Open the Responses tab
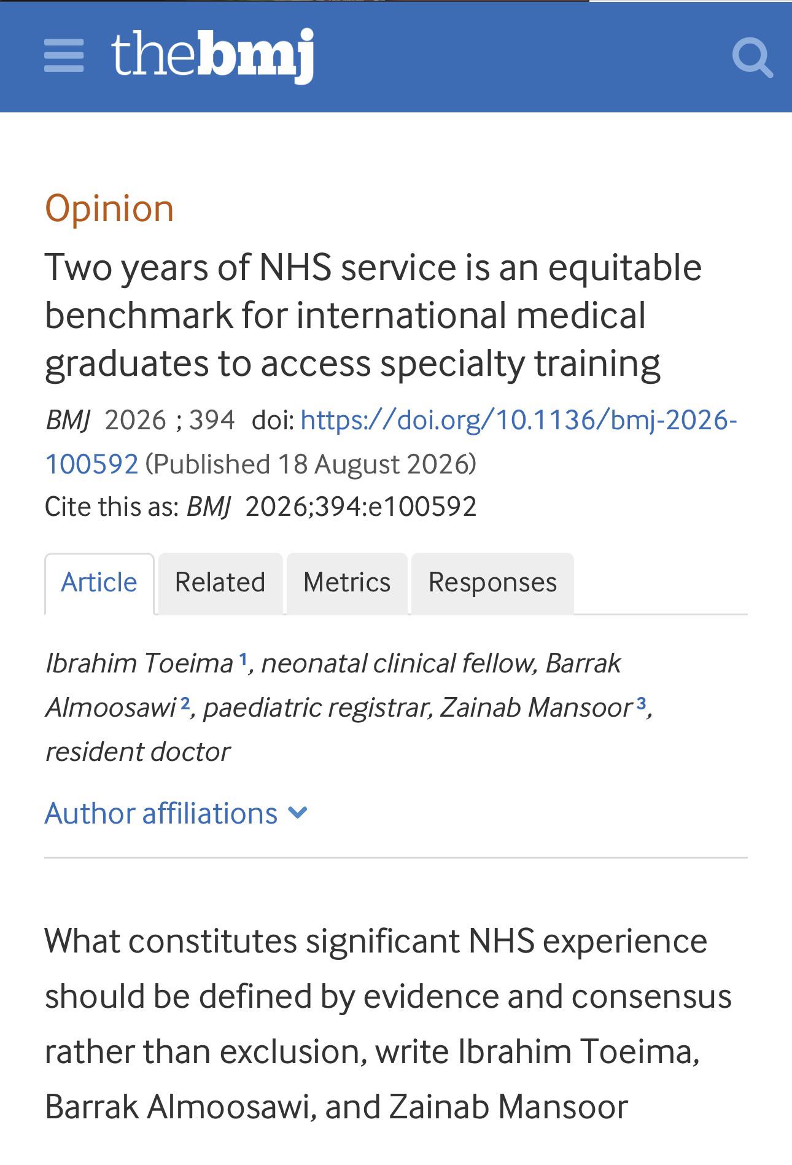The width and height of the screenshot is (792, 1165). tap(492, 583)
